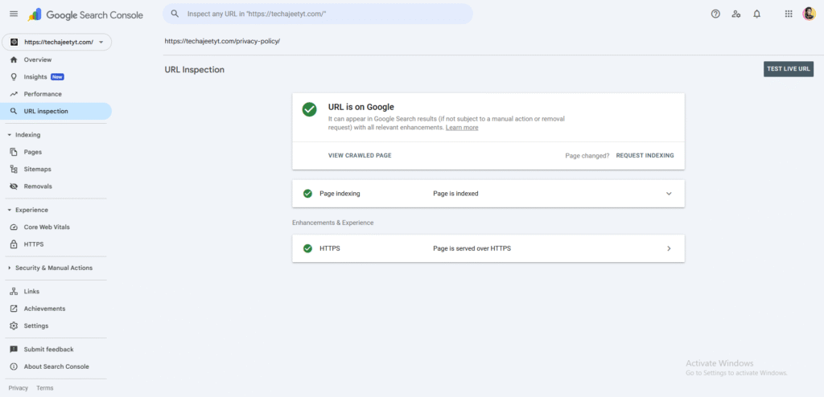Follow the Learn more link
Viewport: 824px width, 397px height.
[x=462, y=128]
